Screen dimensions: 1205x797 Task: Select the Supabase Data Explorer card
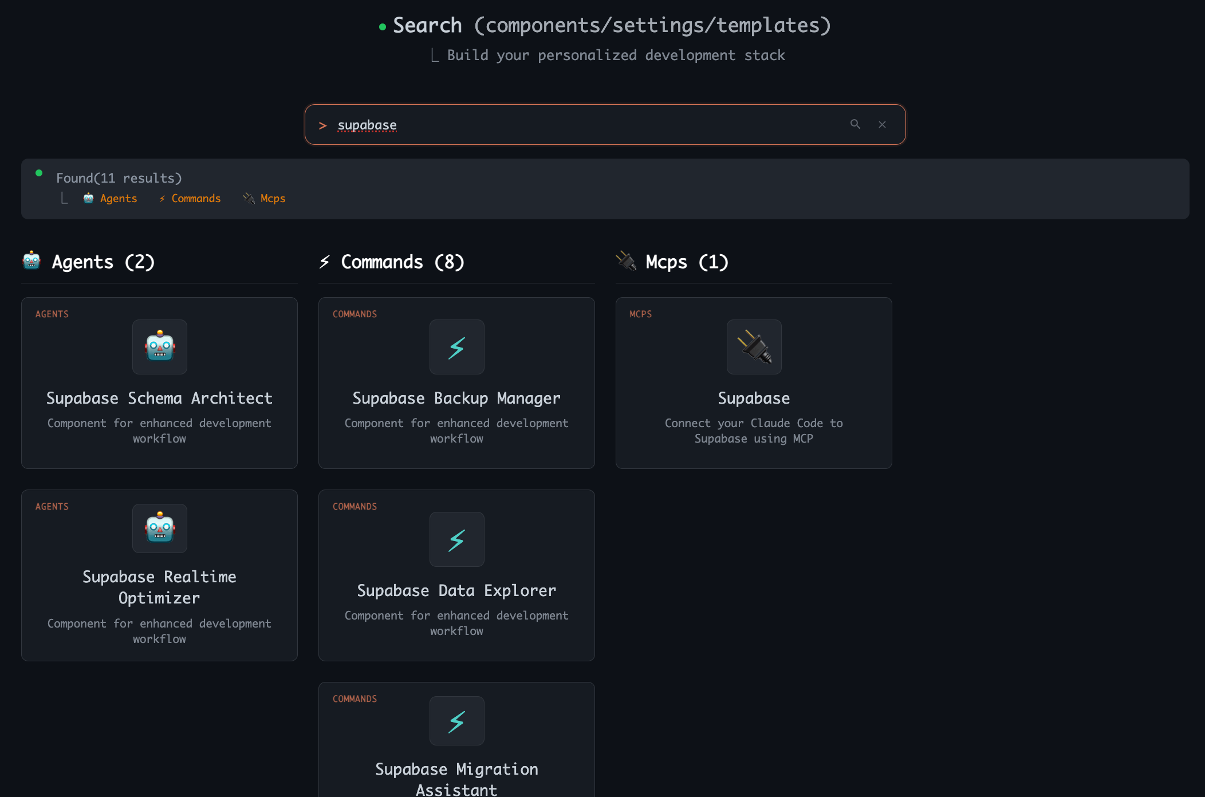(x=456, y=575)
